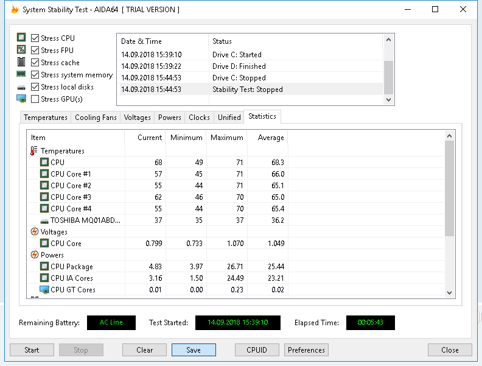Click the statistics list scroll down arrow
This screenshot has height=366, width=482.
click(449, 293)
